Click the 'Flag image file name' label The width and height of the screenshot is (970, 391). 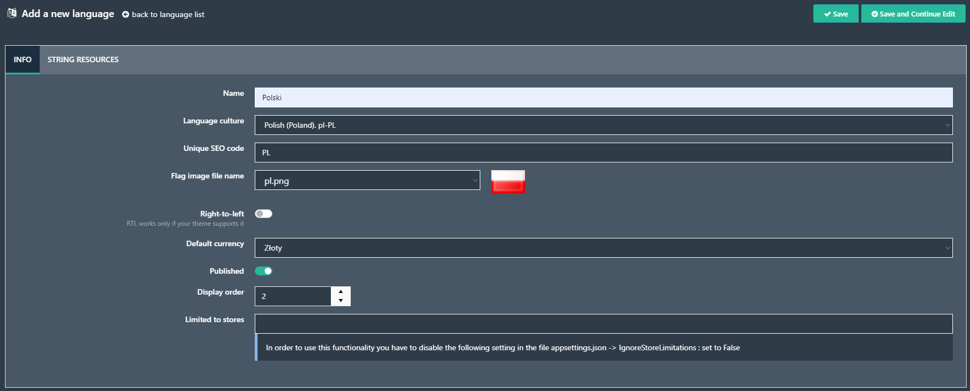(x=207, y=176)
